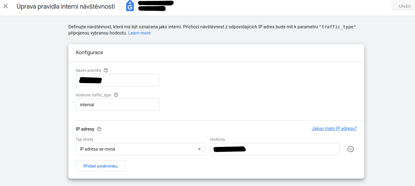Click the Přidat podmínku button
415x186 pixels.
click(100, 166)
